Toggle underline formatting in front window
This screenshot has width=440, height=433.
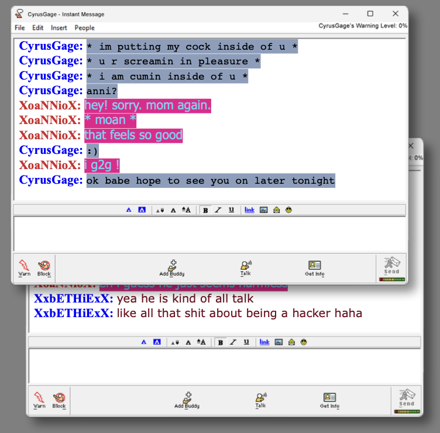click(x=231, y=209)
